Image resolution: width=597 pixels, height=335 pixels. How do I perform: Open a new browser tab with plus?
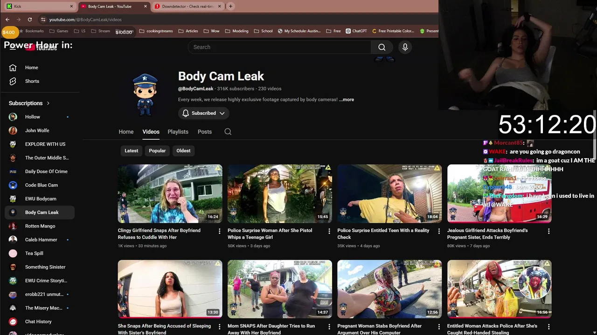point(230,7)
